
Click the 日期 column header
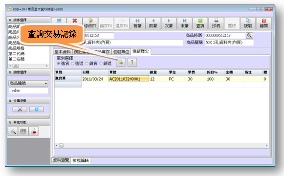click(95, 72)
